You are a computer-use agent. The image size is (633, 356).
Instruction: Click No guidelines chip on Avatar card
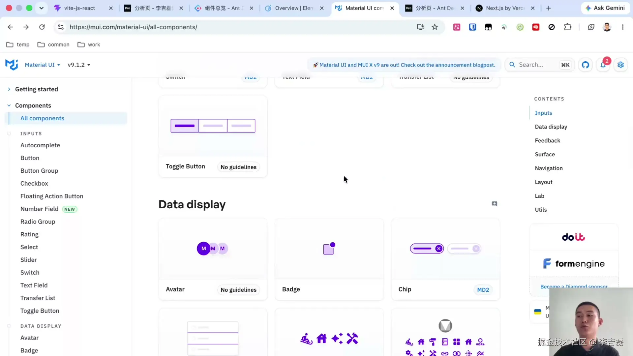coord(238,290)
